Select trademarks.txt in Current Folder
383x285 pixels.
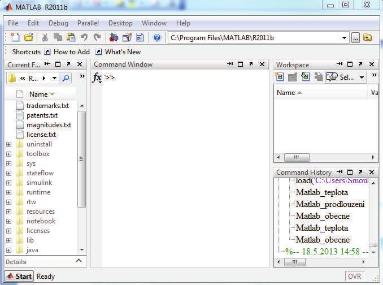pos(47,106)
